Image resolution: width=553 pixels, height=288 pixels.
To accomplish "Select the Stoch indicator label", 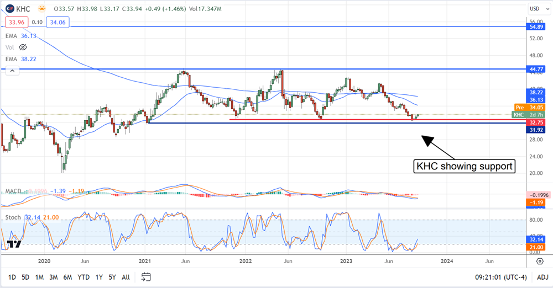I will click(x=13, y=218).
